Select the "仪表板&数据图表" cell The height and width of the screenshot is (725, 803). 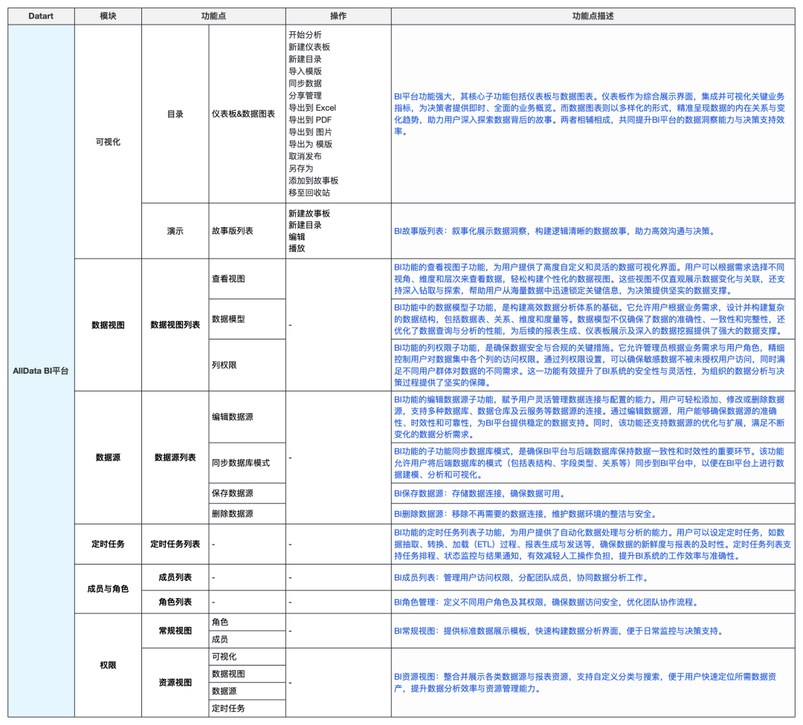[243, 114]
